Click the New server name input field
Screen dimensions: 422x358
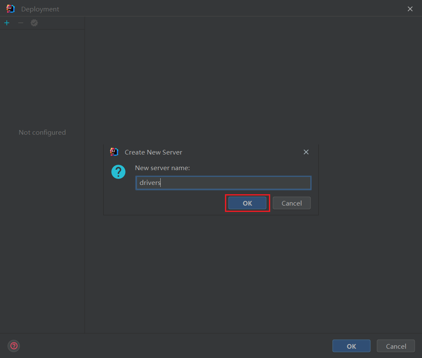[x=223, y=183]
